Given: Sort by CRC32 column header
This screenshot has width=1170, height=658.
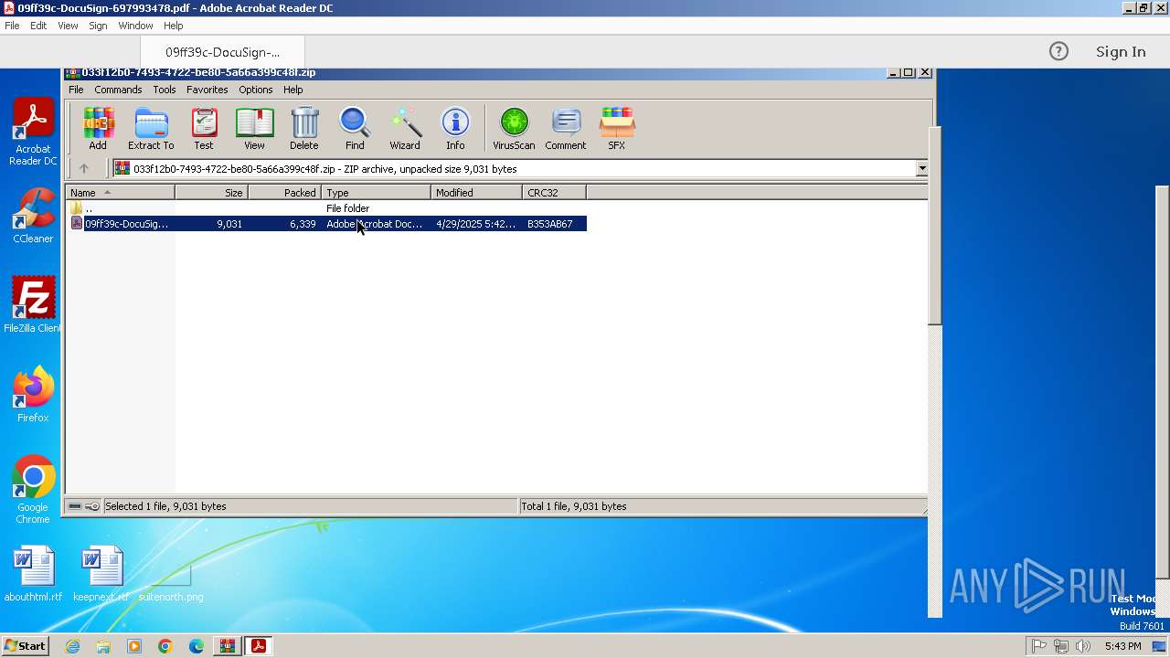Looking at the screenshot, I should click(x=554, y=192).
